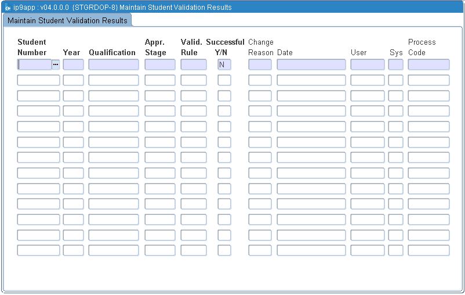Click the first row Appr. Stage field

tap(160, 65)
